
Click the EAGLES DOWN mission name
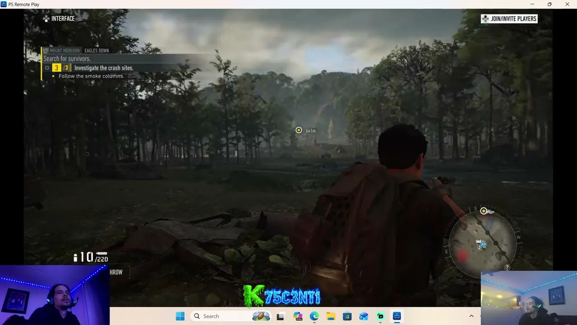96,51
